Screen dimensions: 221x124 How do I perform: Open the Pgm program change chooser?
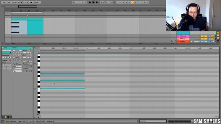[x=17, y=71]
